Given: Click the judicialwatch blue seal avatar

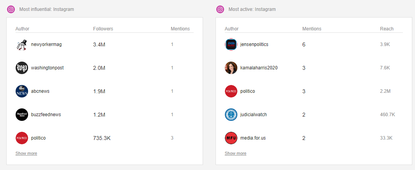Looking at the screenshot, I should 231,115.
